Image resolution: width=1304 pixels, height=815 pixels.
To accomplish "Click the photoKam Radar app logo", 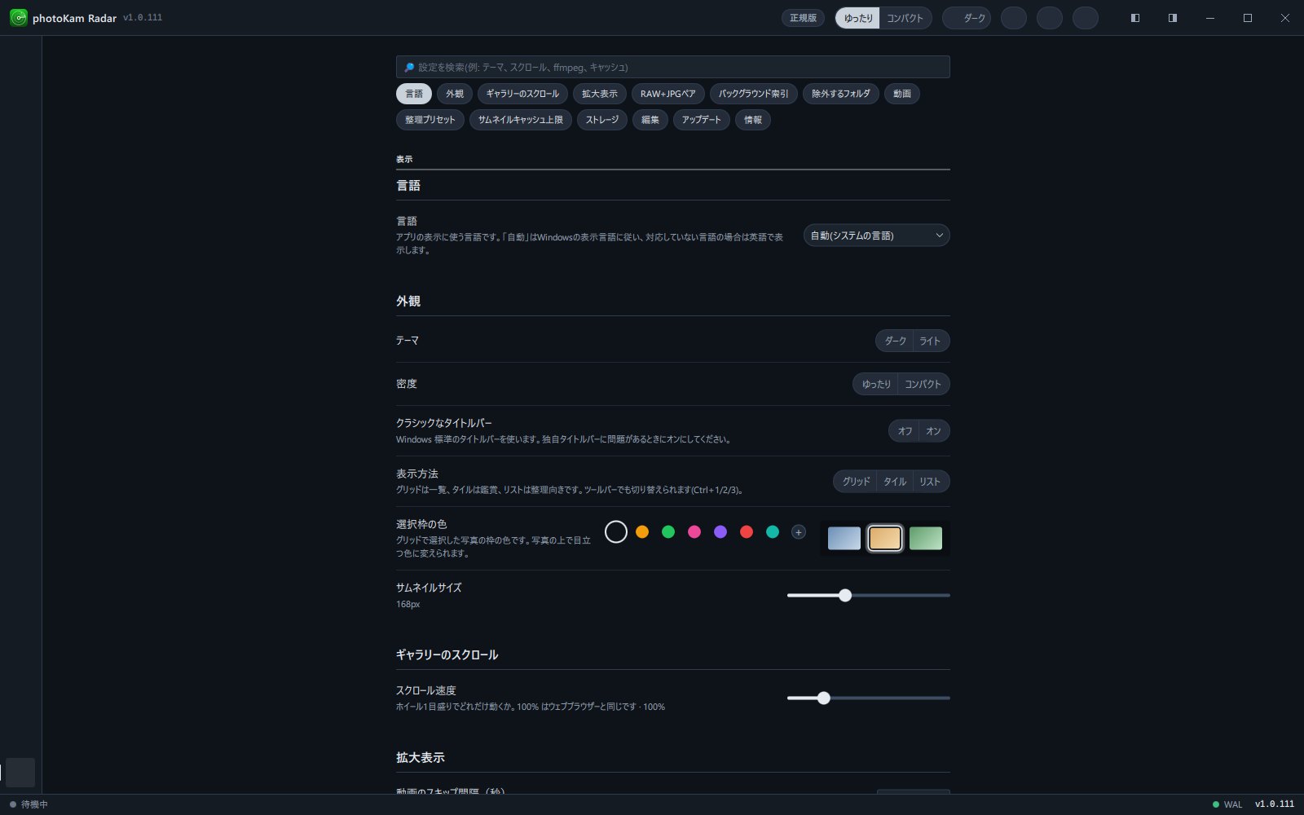I will [x=18, y=18].
